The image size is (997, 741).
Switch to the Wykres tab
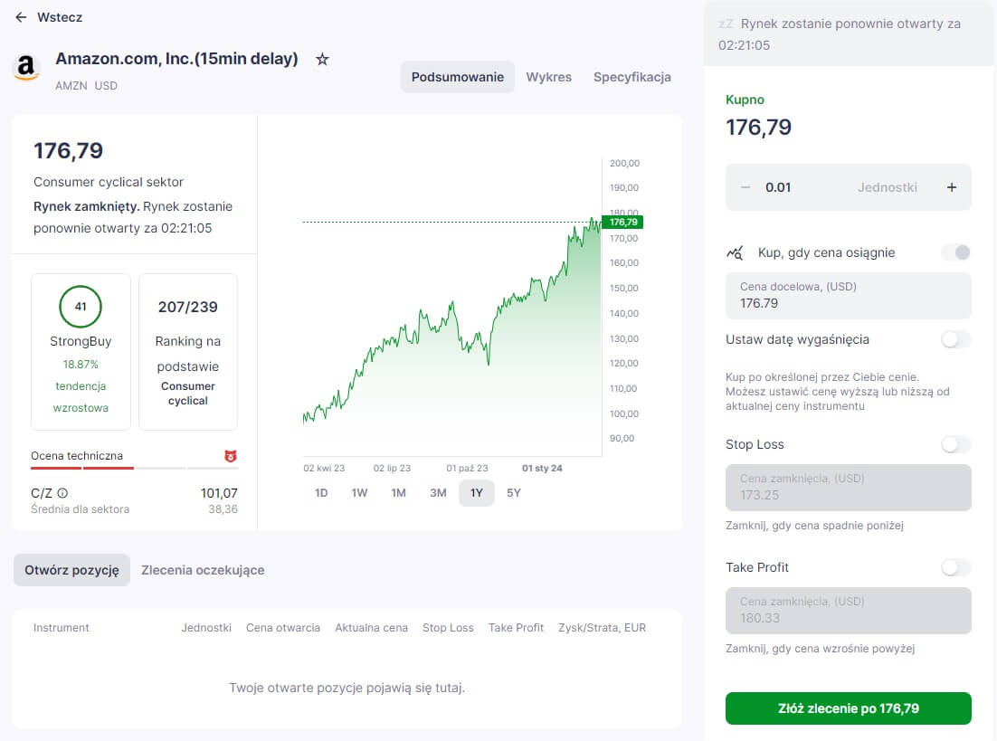549,77
